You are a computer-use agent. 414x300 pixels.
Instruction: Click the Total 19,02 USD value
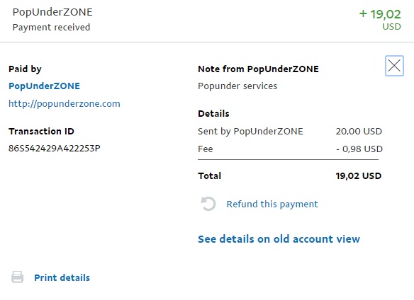(359, 176)
